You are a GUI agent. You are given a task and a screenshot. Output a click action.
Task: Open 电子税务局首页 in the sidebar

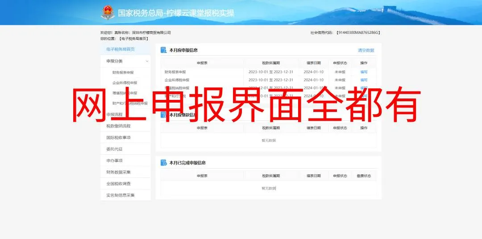click(120, 49)
